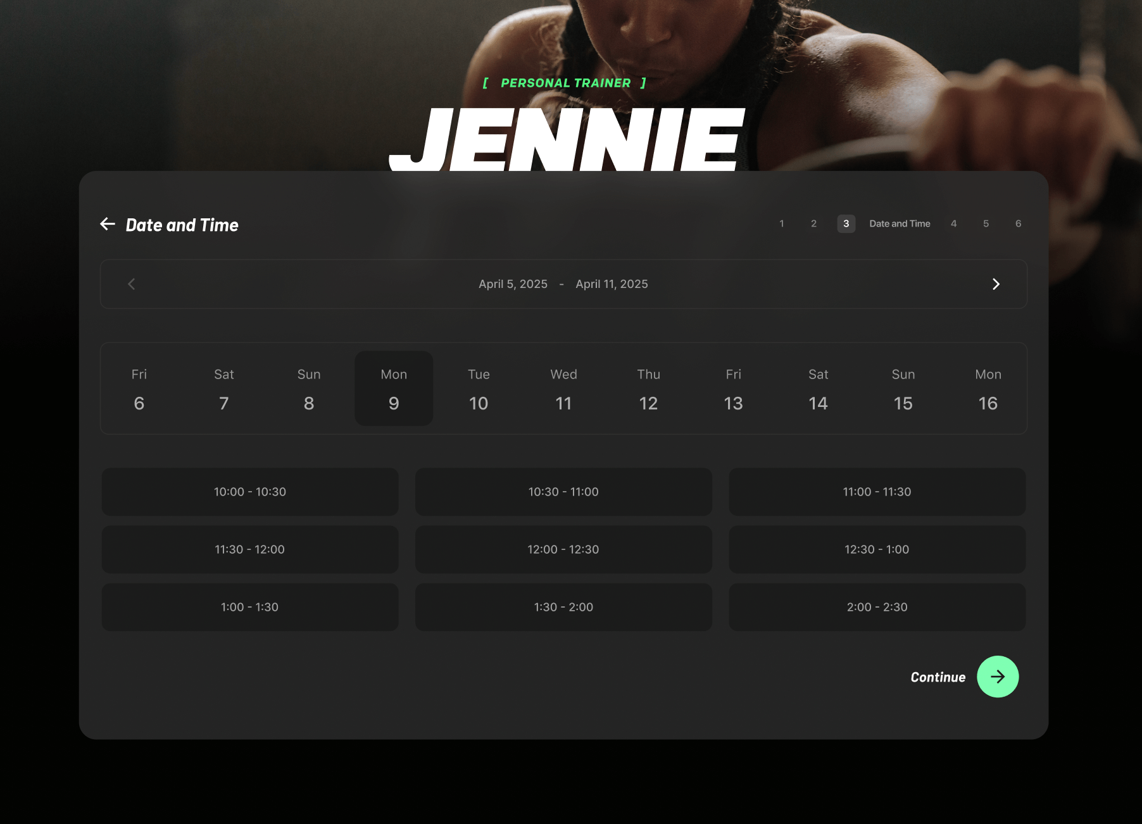
Task: Click the April 11, 2025 end date
Action: coord(612,284)
